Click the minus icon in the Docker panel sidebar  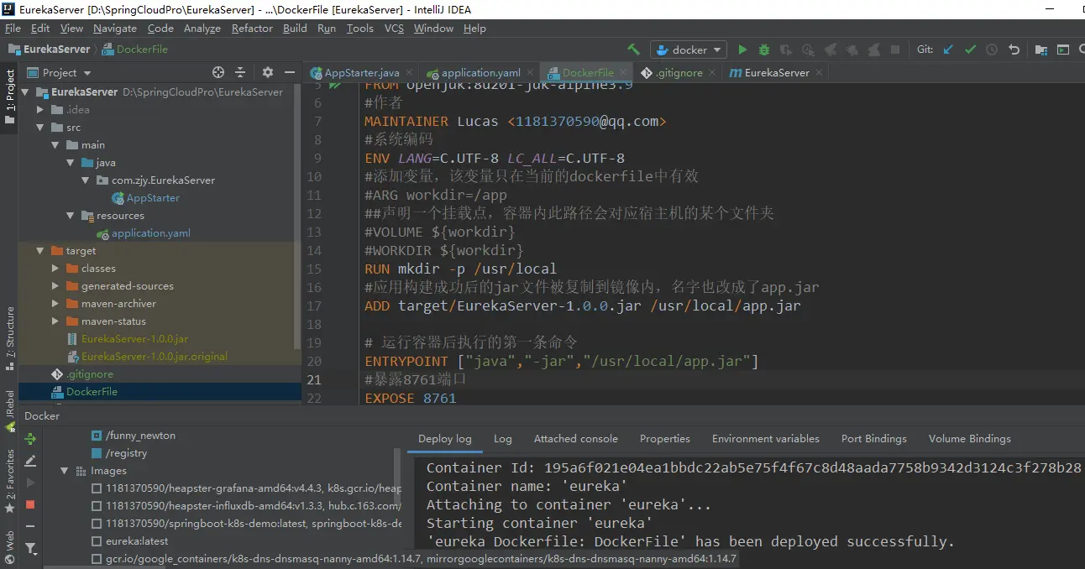[x=30, y=526]
